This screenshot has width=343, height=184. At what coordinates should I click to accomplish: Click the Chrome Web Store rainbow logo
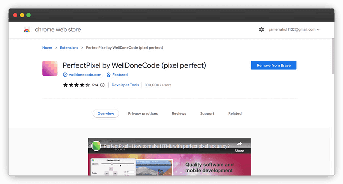pos(27,30)
